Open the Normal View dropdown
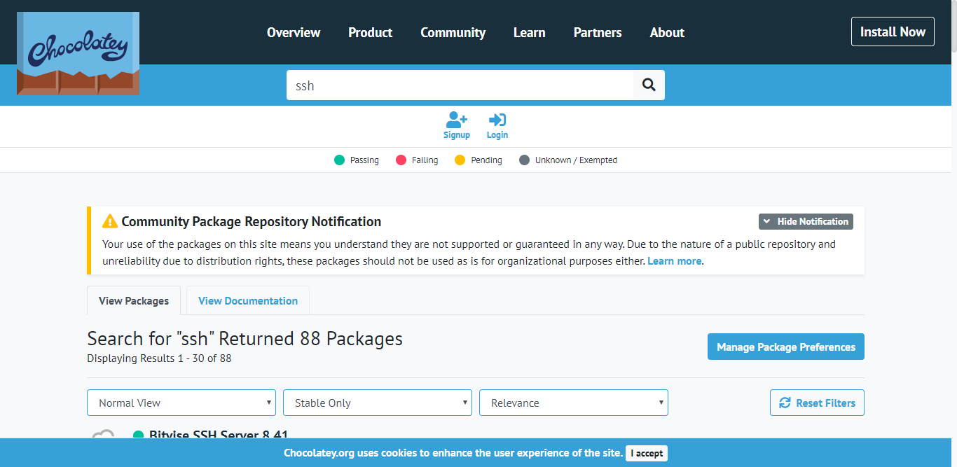 coord(181,403)
